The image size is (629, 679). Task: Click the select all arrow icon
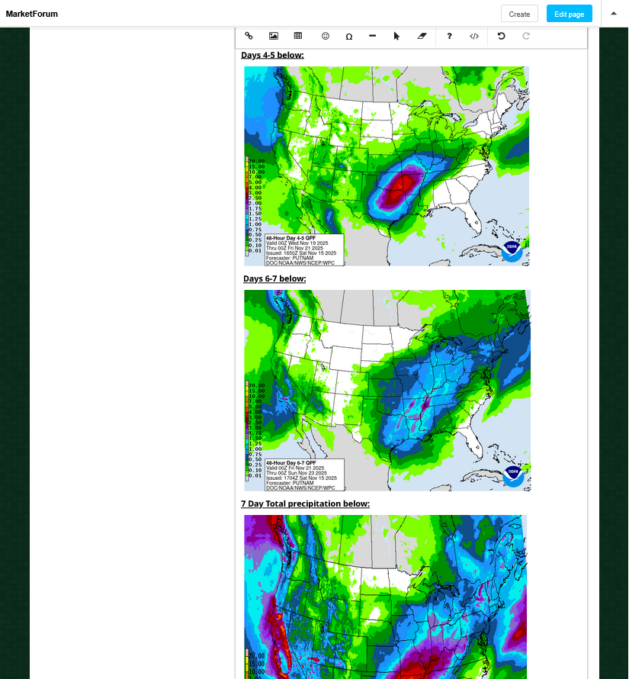396,36
